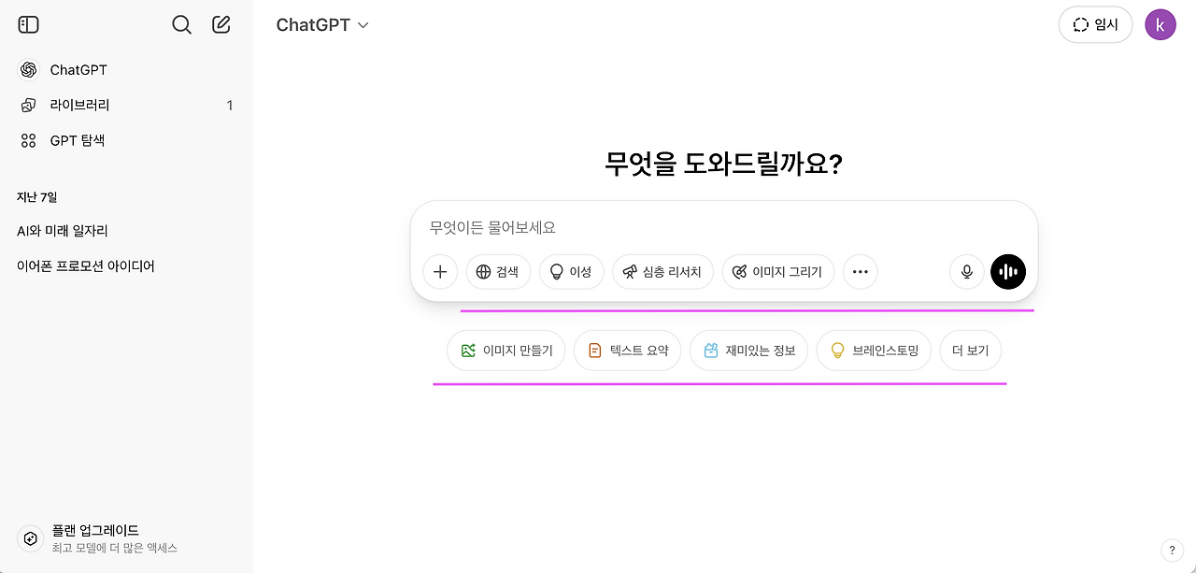1196x573 pixels.
Task: Click the 무엇이든 물어보세요 input field
Action: [x=654, y=227]
